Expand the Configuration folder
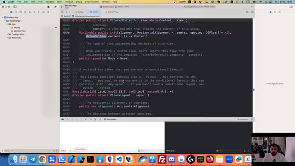This screenshot has width=295, height=166. tap(7, 34)
